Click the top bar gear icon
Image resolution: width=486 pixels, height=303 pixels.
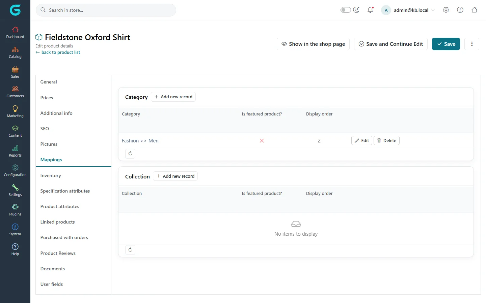446,10
